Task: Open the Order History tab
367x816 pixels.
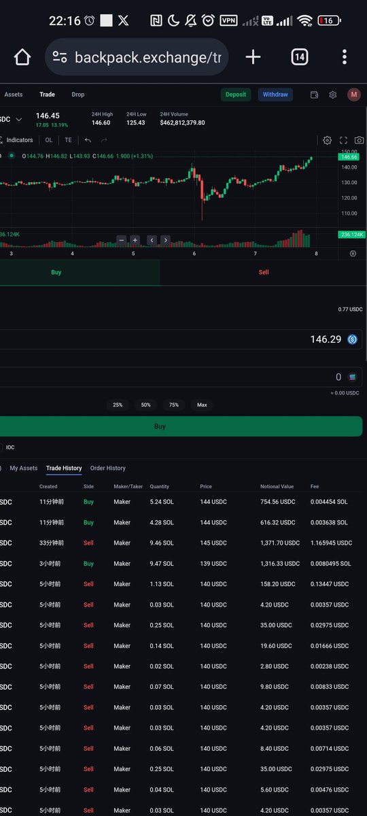Action: (x=108, y=469)
